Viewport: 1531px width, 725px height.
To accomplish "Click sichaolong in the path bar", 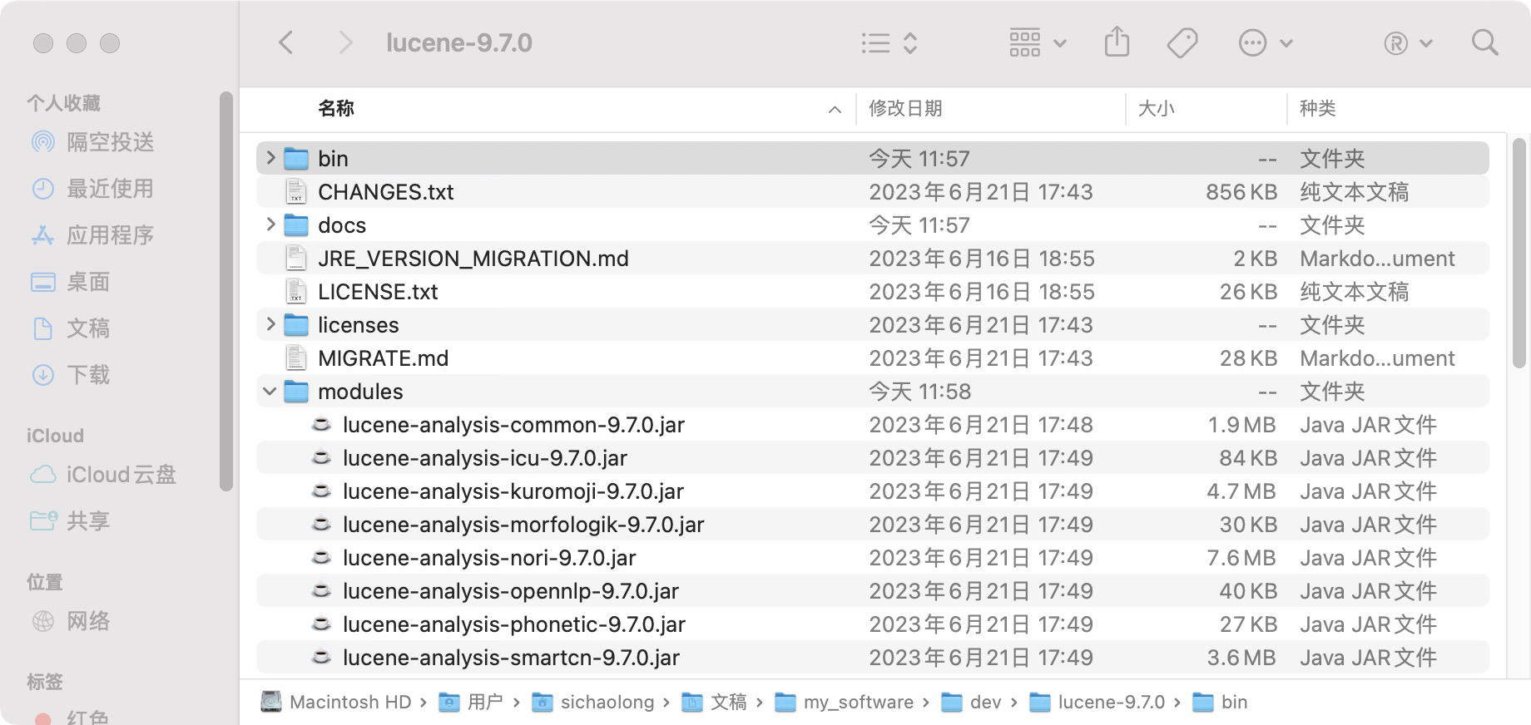I will [x=593, y=703].
